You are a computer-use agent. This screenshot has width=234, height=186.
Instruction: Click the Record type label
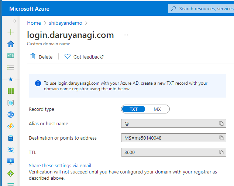click(x=41, y=109)
